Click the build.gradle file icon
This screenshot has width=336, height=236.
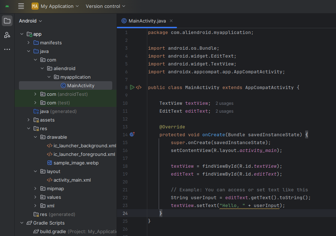point(36,231)
